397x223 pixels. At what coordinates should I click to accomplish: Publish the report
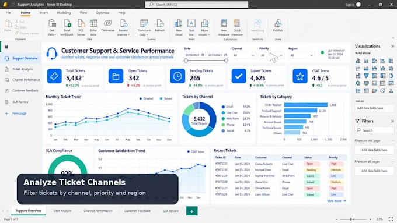coord(278,26)
